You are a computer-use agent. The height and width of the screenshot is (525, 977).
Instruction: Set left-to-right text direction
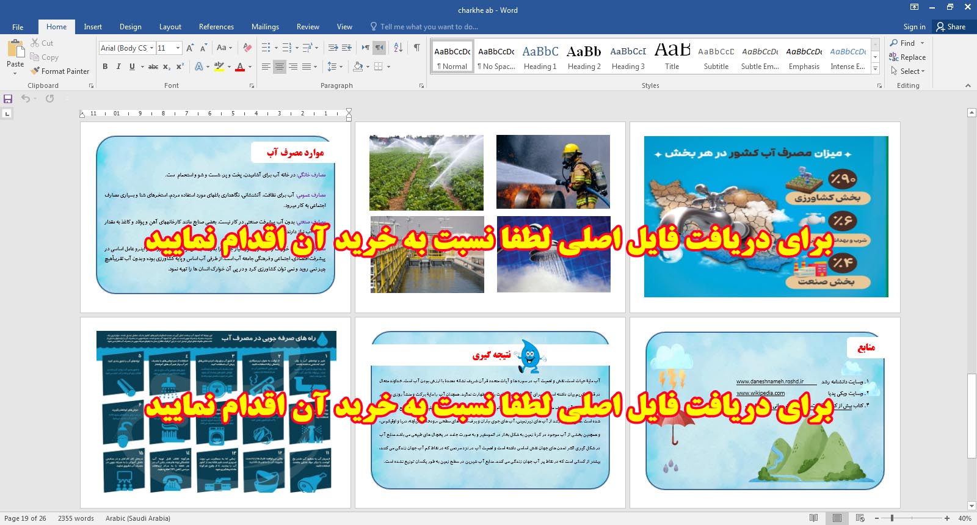coord(365,48)
